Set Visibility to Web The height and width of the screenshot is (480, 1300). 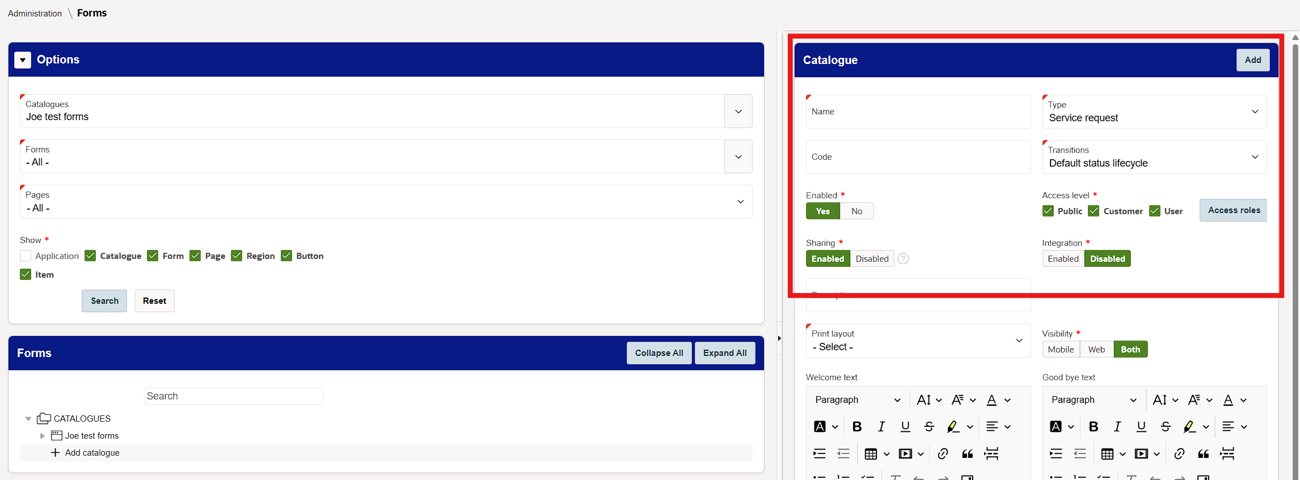click(1096, 349)
